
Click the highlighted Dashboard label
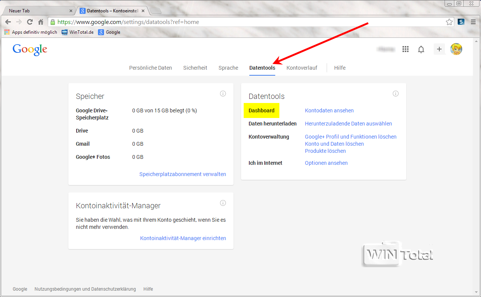click(261, 110)
